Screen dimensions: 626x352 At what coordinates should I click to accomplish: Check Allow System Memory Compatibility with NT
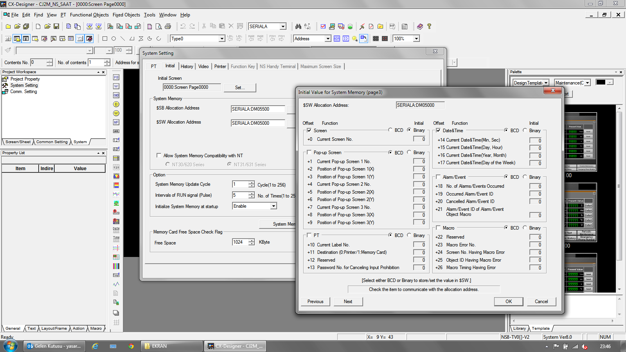point(159,155)
